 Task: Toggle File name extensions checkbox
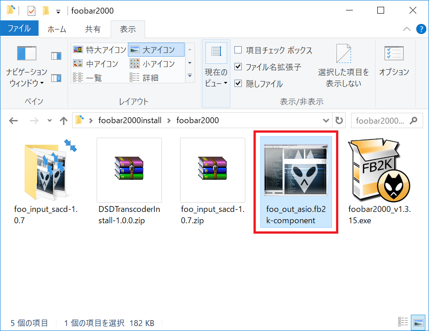(x=238, y=67)
